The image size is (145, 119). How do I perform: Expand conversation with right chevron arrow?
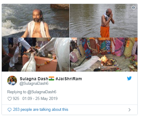point(130,110)
